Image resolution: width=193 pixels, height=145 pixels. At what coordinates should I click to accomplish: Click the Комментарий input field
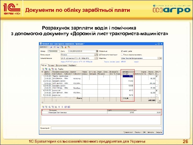(x=106, y=128)
